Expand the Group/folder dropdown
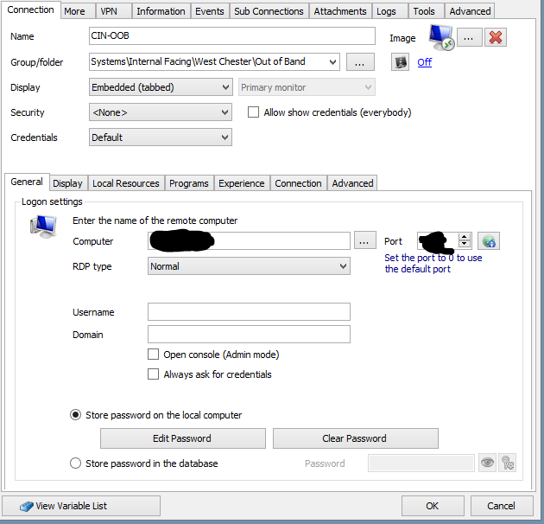This screenshot has height=524, width=544. (x=332, y=62)
